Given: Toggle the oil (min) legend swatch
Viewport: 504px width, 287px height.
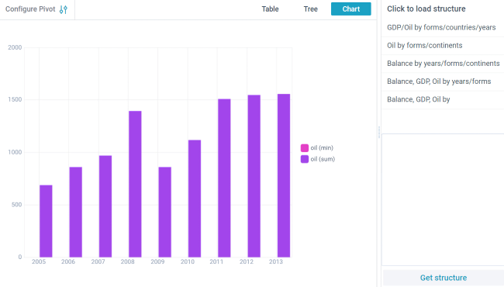Looking at the screenshot, I should pos(305,148).
